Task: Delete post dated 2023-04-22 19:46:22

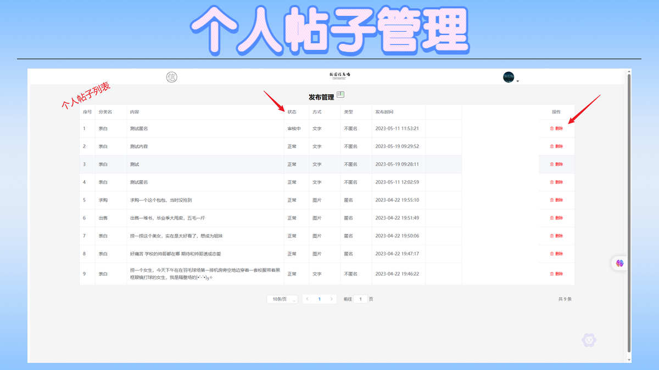Action: (x=556, y=274)
